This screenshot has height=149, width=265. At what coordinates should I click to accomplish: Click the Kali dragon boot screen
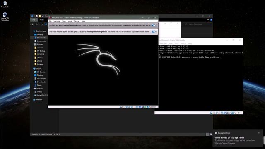click(103, 70)
